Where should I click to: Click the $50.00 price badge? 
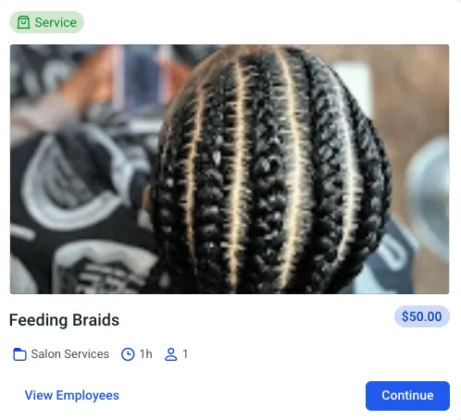click(x=422, y=316)
